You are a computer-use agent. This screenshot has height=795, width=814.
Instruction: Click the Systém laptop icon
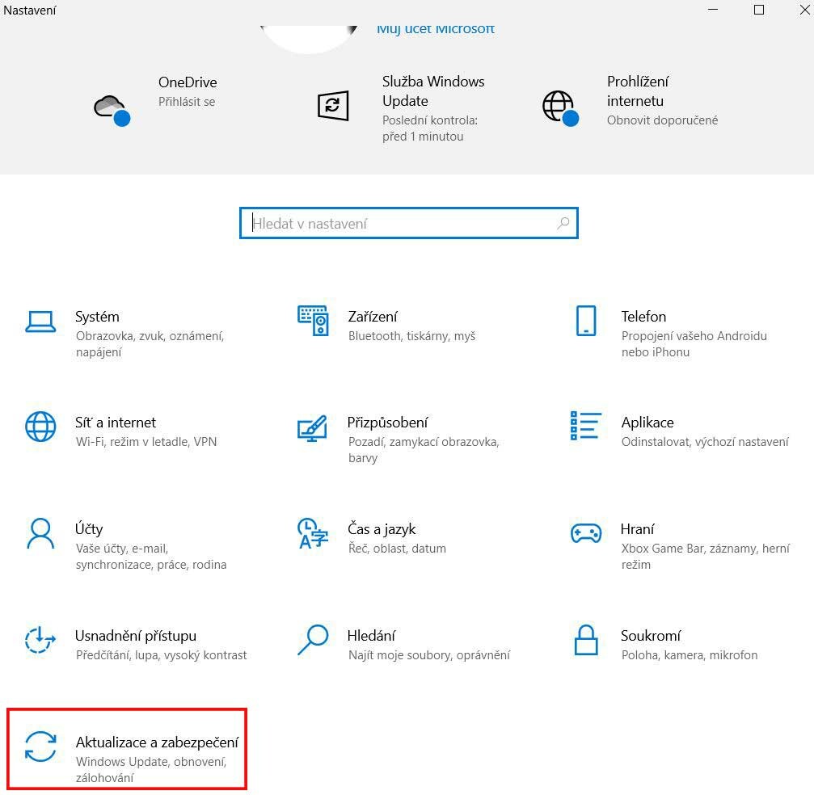pos(40,322)
